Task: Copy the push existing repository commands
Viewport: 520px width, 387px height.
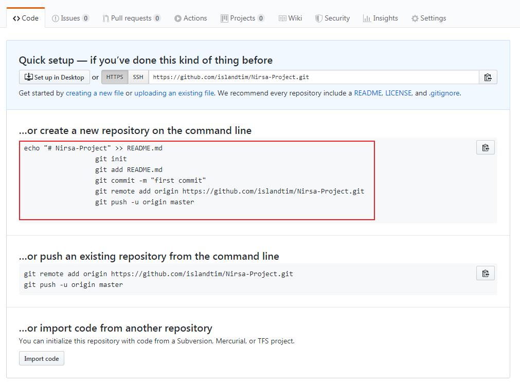Action: [x=486, y=274]
